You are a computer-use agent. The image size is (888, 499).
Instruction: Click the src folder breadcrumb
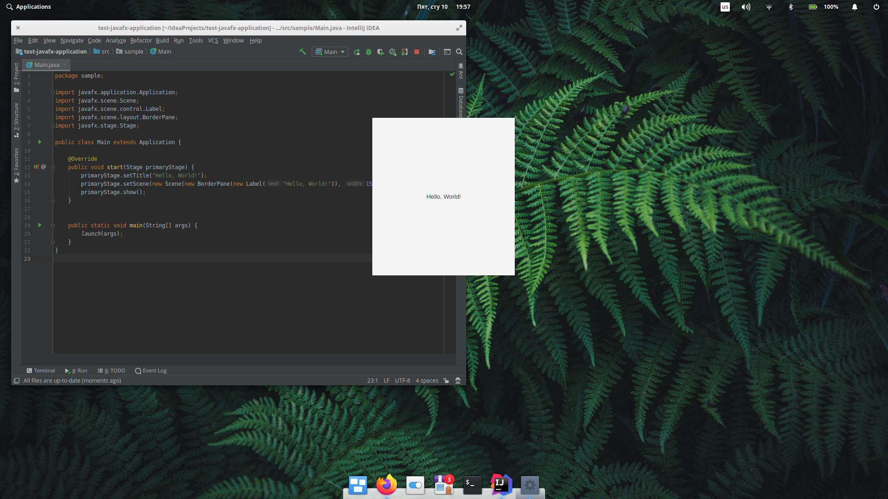tap(102, 52)
